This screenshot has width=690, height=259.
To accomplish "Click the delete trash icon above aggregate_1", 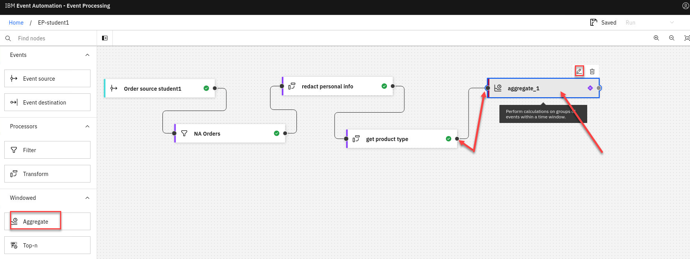I will coord(592,71).
